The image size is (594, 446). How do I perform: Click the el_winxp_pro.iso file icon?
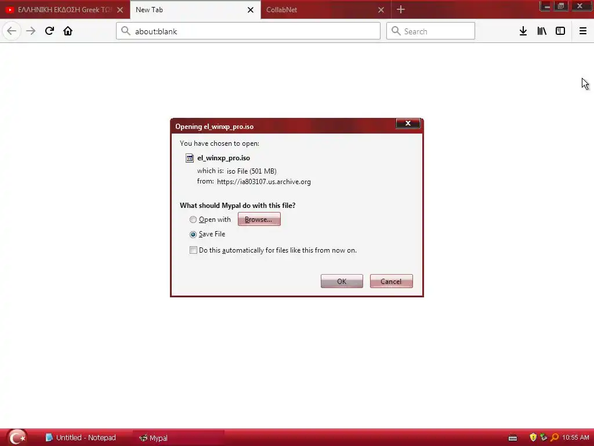tap(190, 158)
